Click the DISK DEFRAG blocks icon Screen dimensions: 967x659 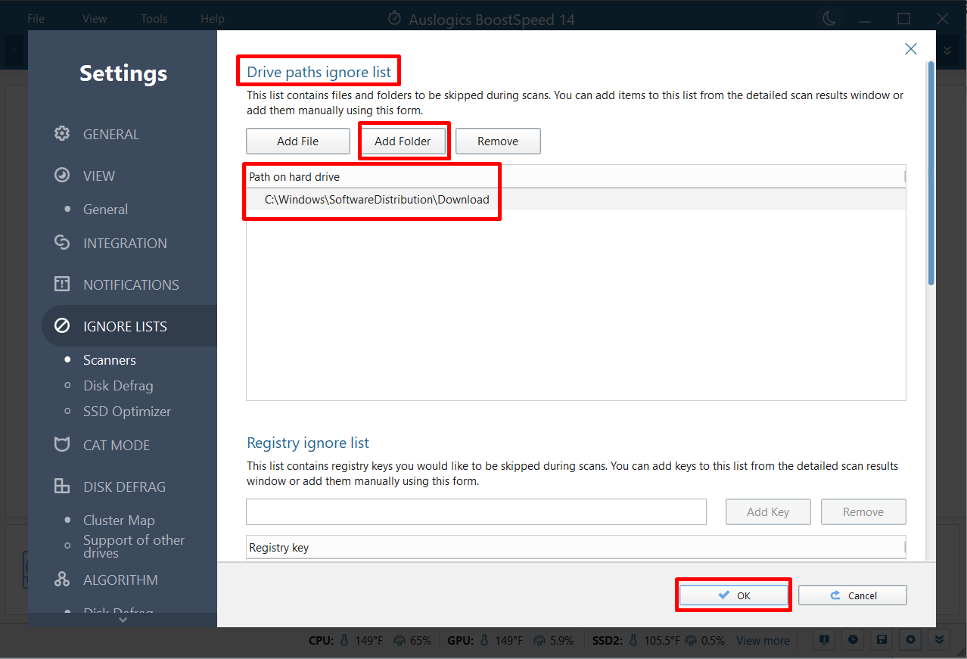pos(62,486)
